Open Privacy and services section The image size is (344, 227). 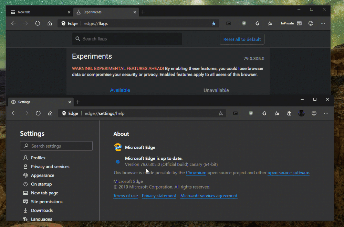click(46, 167)
